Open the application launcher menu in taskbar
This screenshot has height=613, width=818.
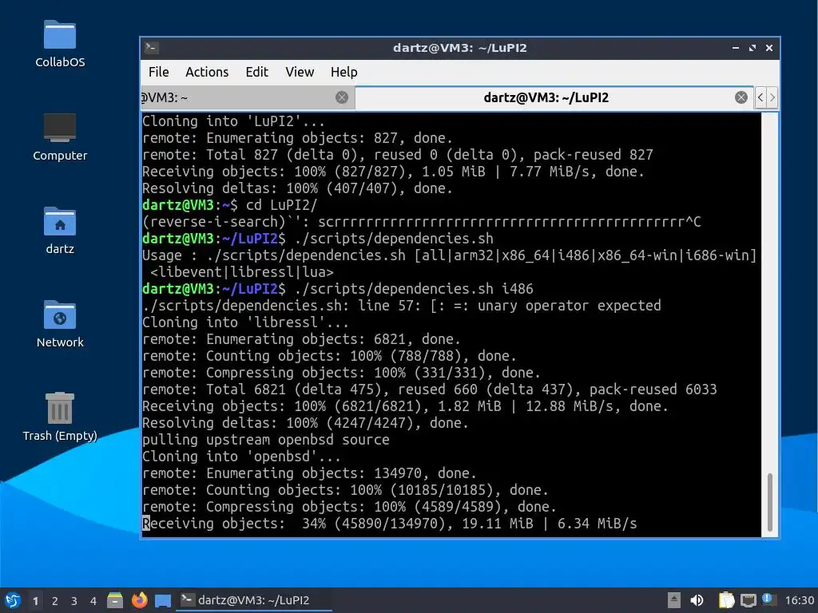pos(13,600)
